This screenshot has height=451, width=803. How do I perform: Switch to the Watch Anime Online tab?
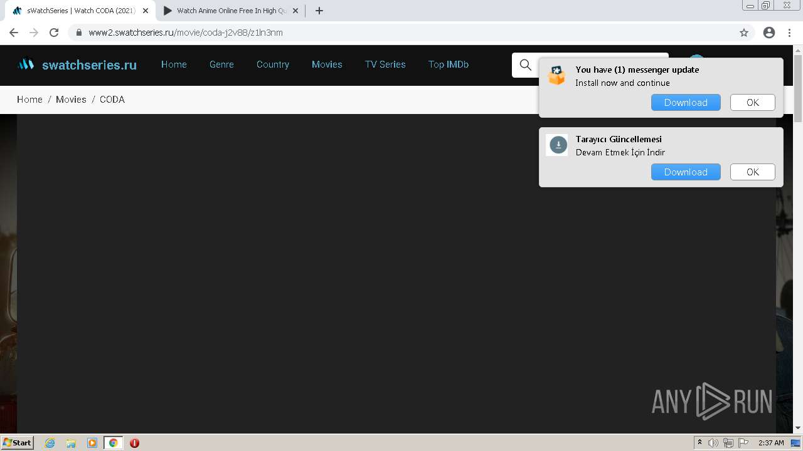tap(231, 11)
